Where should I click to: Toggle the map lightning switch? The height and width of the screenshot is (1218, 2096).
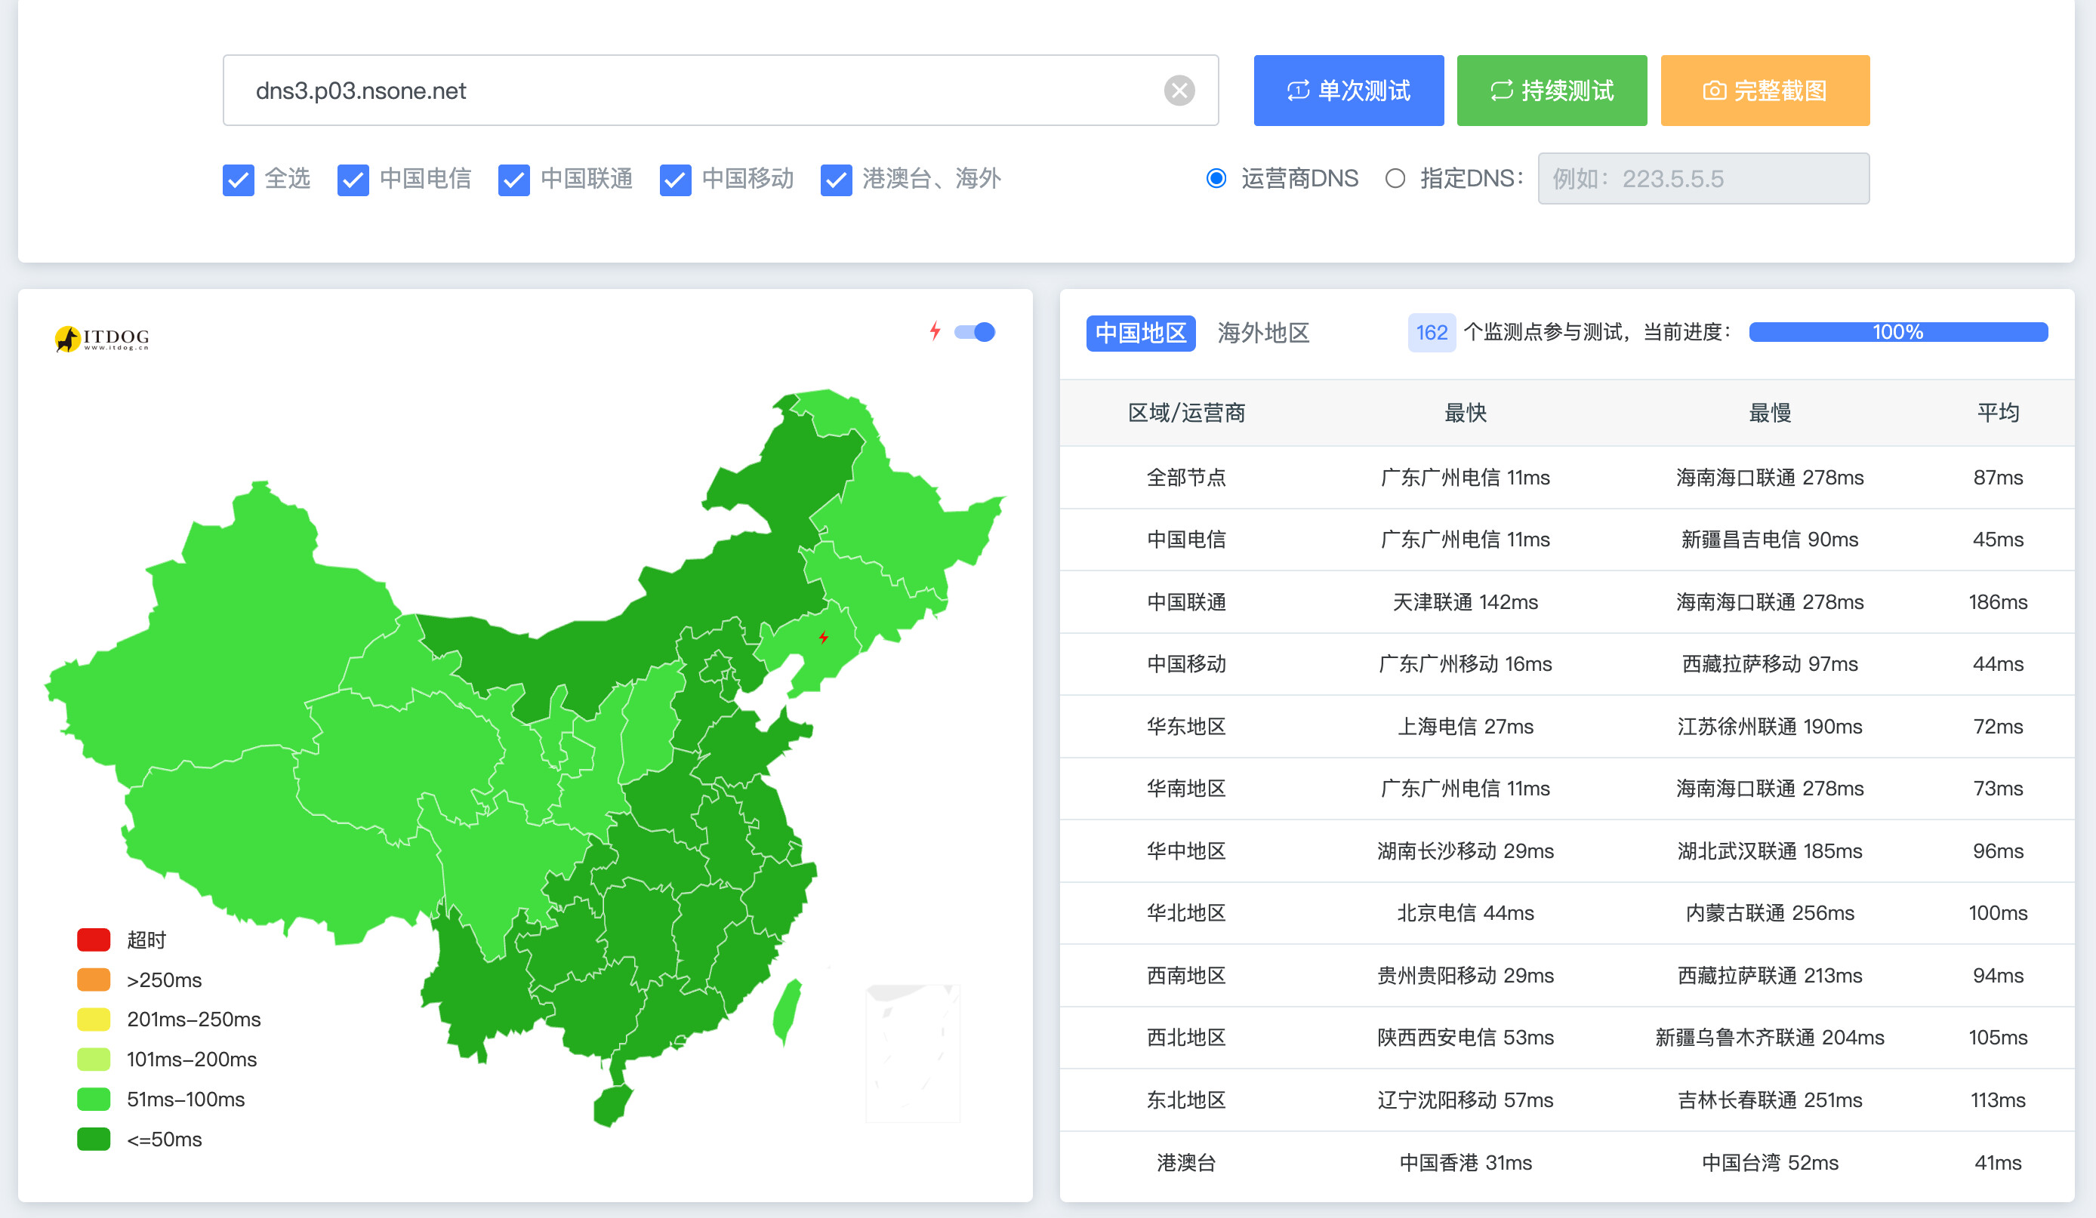975,332
